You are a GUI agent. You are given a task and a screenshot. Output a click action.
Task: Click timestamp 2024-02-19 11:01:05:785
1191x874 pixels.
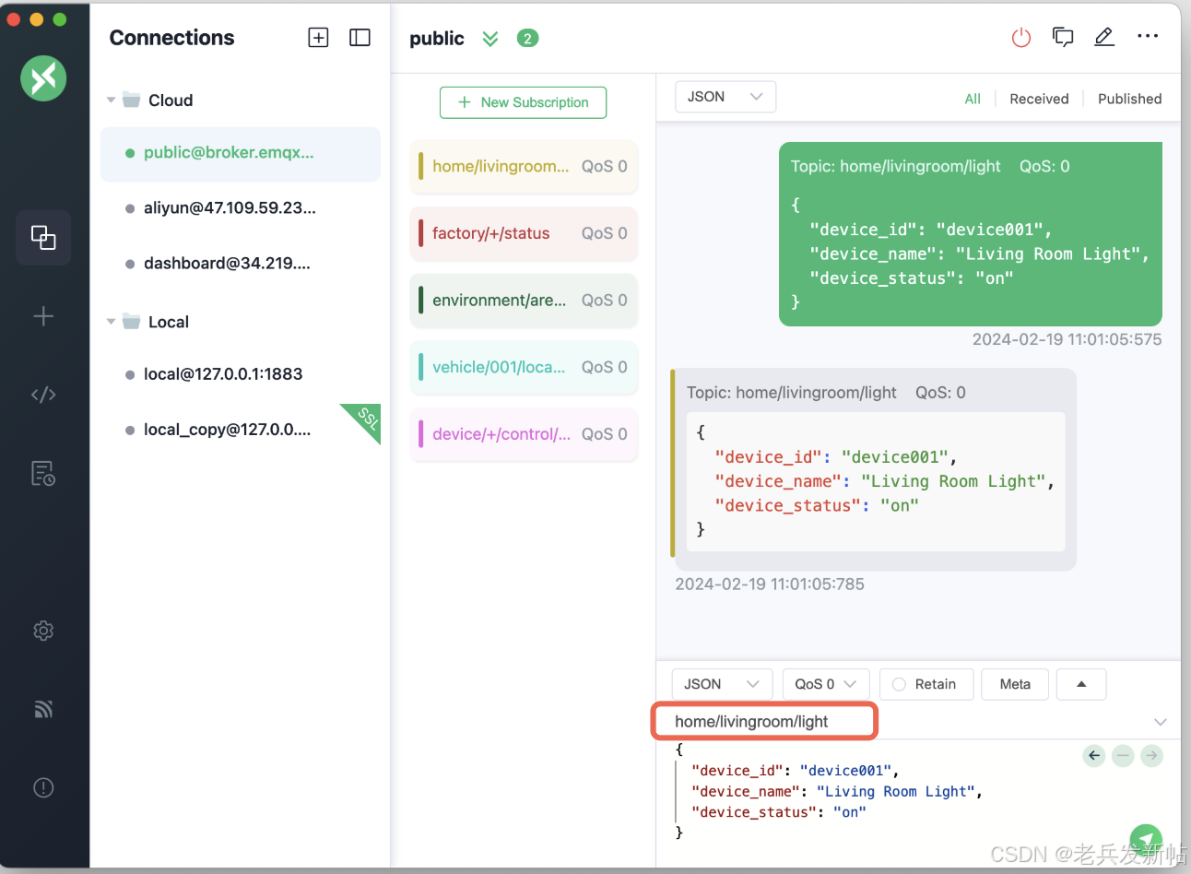[x=770, y=584]
